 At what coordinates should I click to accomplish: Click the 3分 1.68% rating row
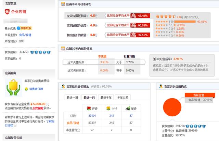(170, 28)
